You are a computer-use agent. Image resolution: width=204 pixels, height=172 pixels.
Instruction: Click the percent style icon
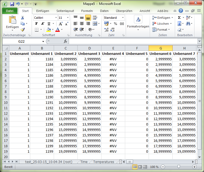pyautogui.click(x=115, y=24)
